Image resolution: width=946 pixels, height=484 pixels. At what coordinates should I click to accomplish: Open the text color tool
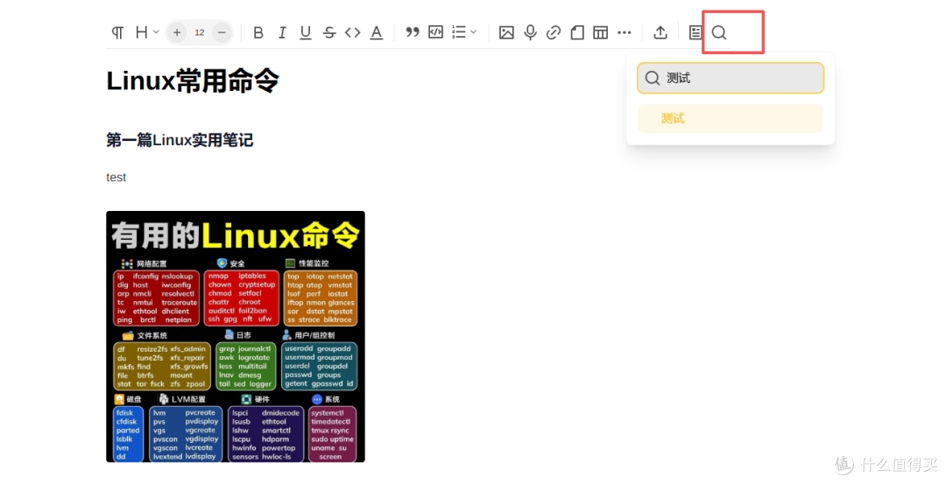377,32
